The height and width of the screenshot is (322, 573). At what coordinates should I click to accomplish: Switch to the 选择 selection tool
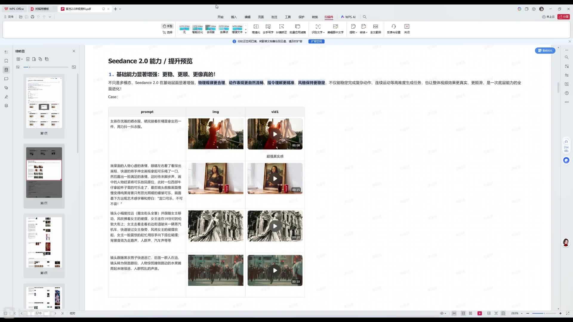167,32
